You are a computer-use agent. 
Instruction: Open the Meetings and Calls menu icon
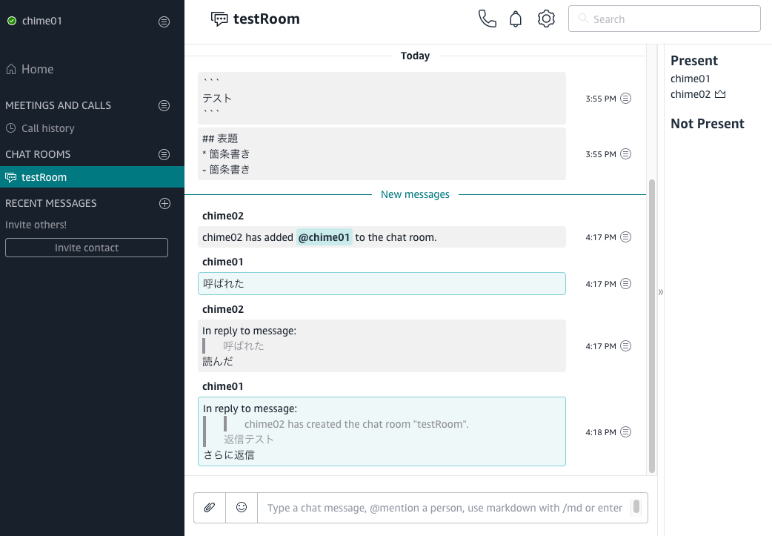click(164, 105)
